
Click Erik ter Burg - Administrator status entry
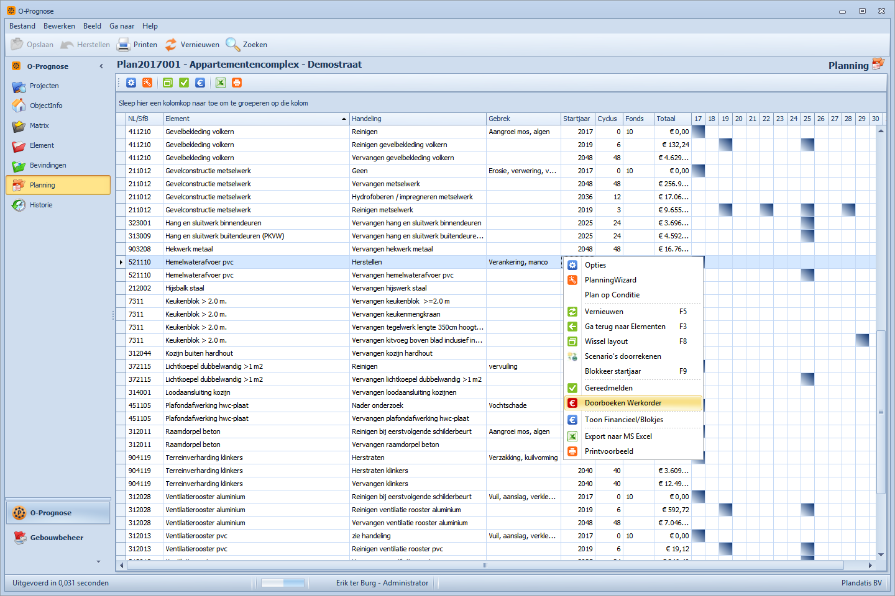[382, 583]
